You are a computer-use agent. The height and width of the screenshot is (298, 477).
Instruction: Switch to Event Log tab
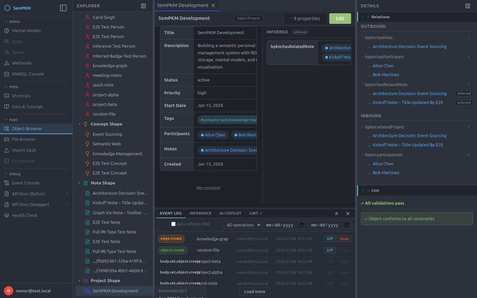[171, 213]
